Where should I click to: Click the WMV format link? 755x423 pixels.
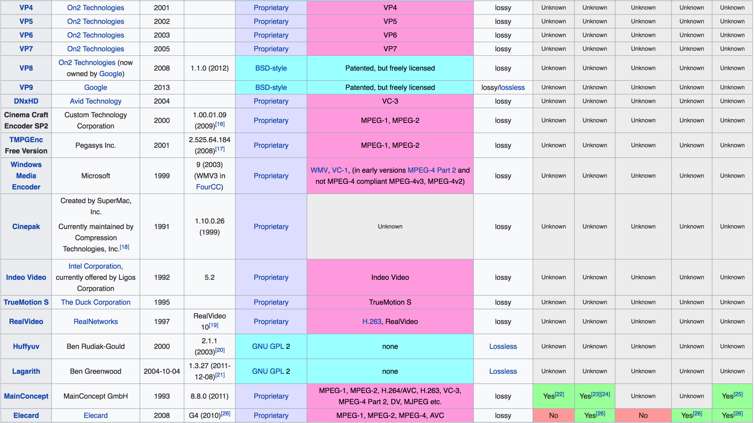point(319,170)
